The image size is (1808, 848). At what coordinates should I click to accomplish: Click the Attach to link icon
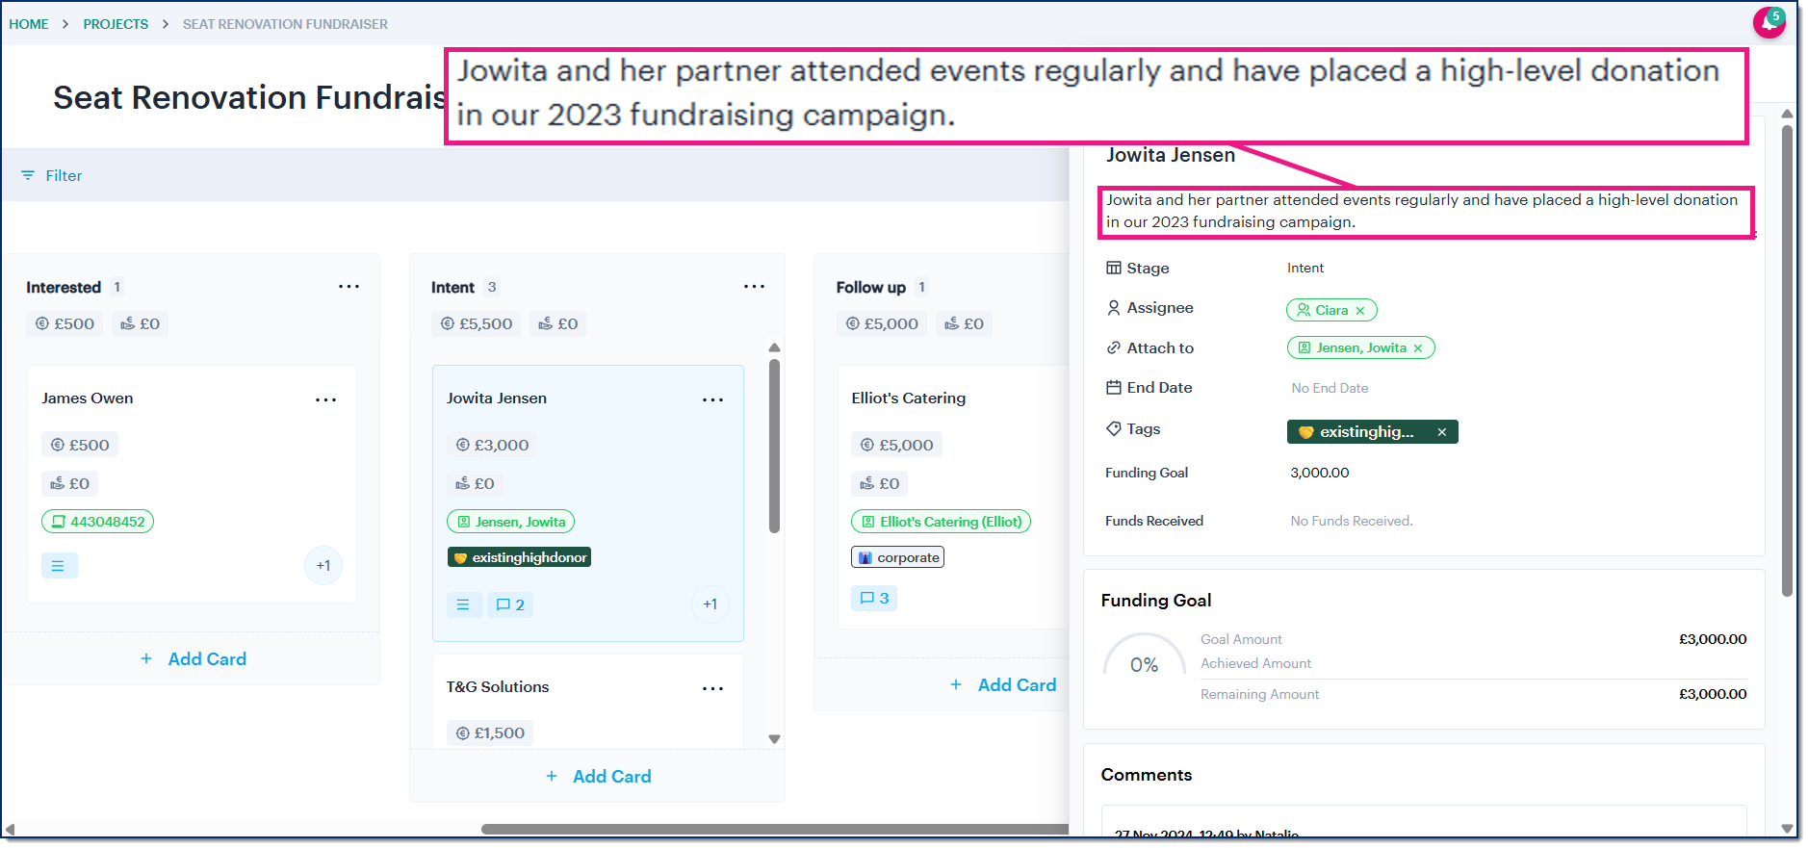(1114, 347)
